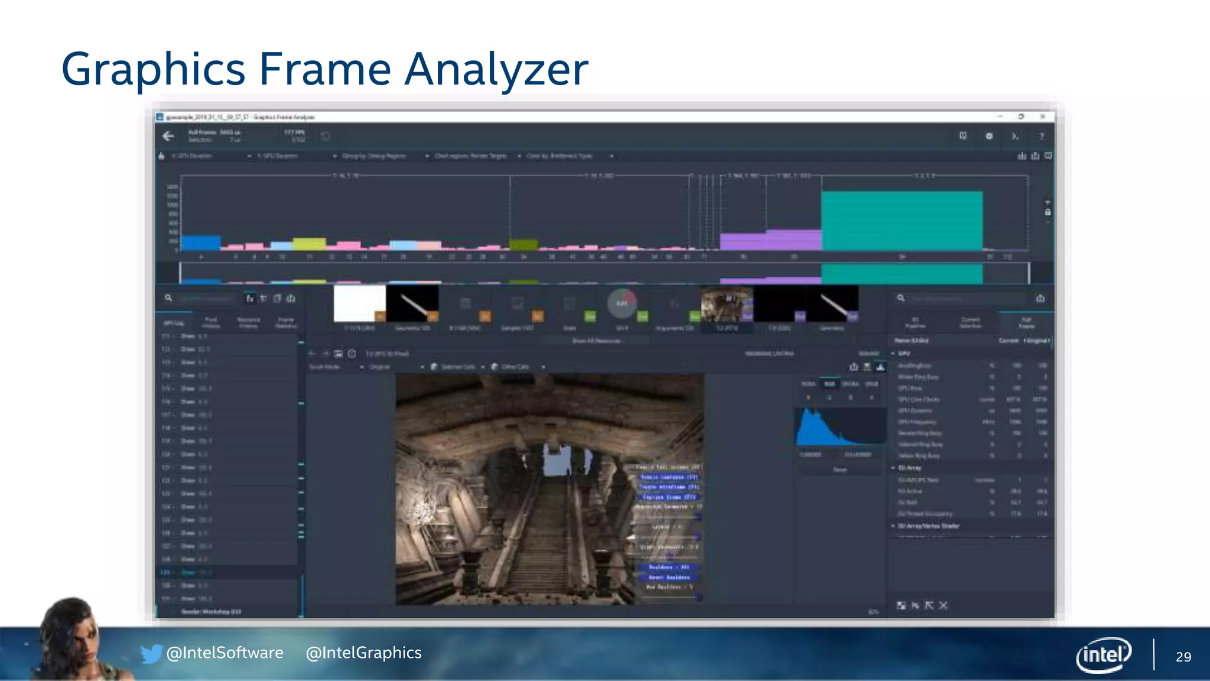Open the white texture resource thumbnail
Image resolution: width=1210 pixels, height=681 pixels.
[x=360, y=304]
